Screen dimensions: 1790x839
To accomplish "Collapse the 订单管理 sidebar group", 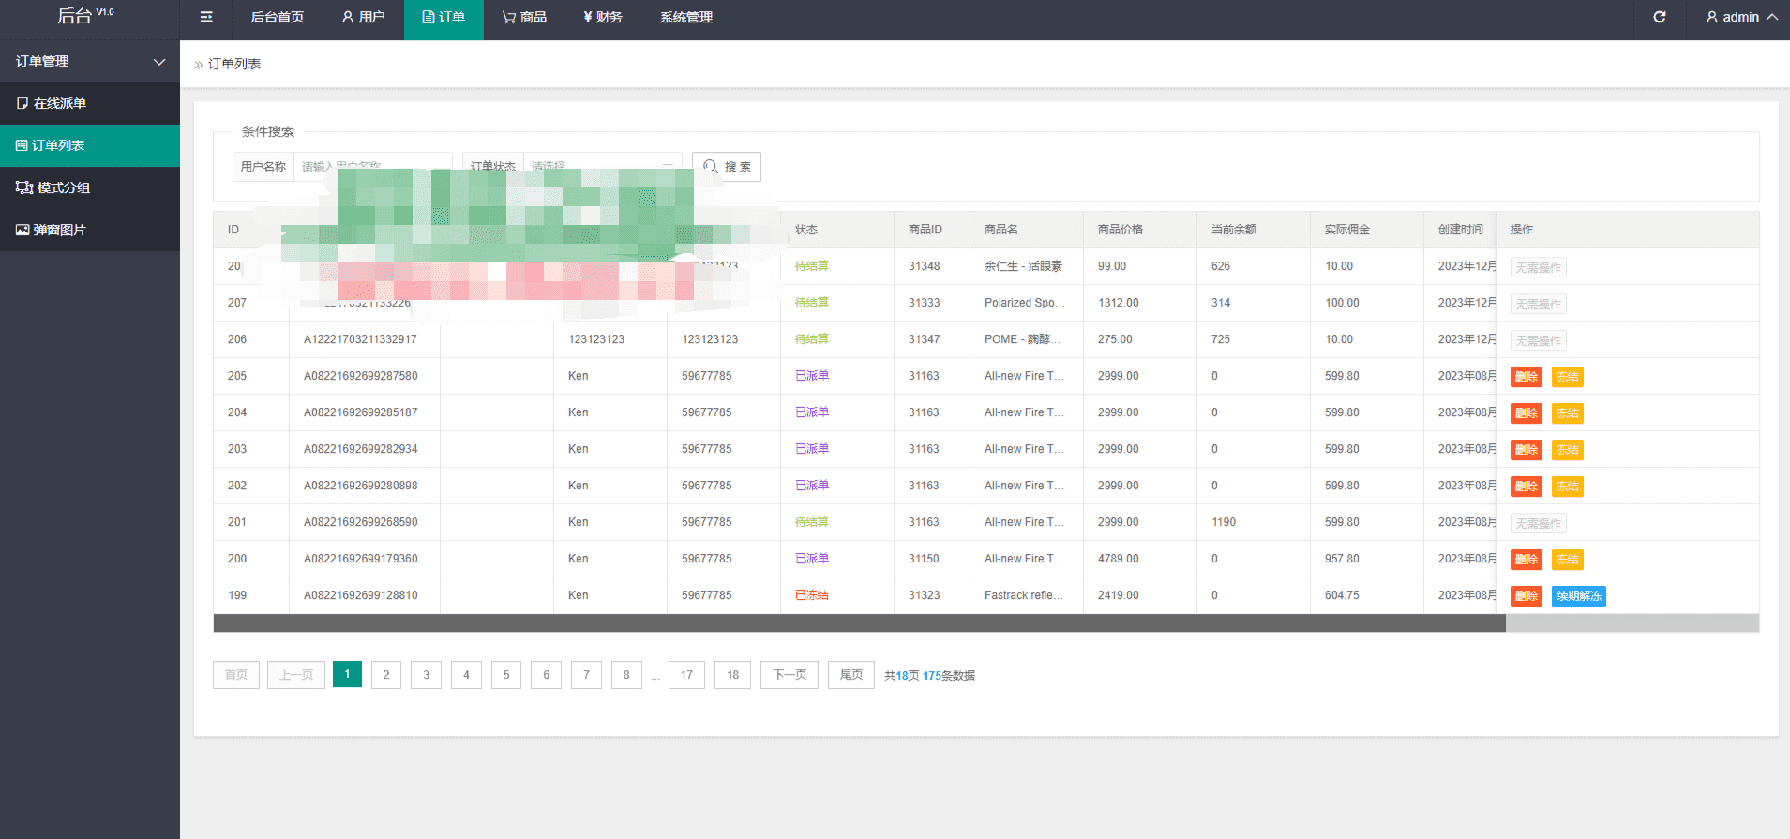I will coord(89,62).
